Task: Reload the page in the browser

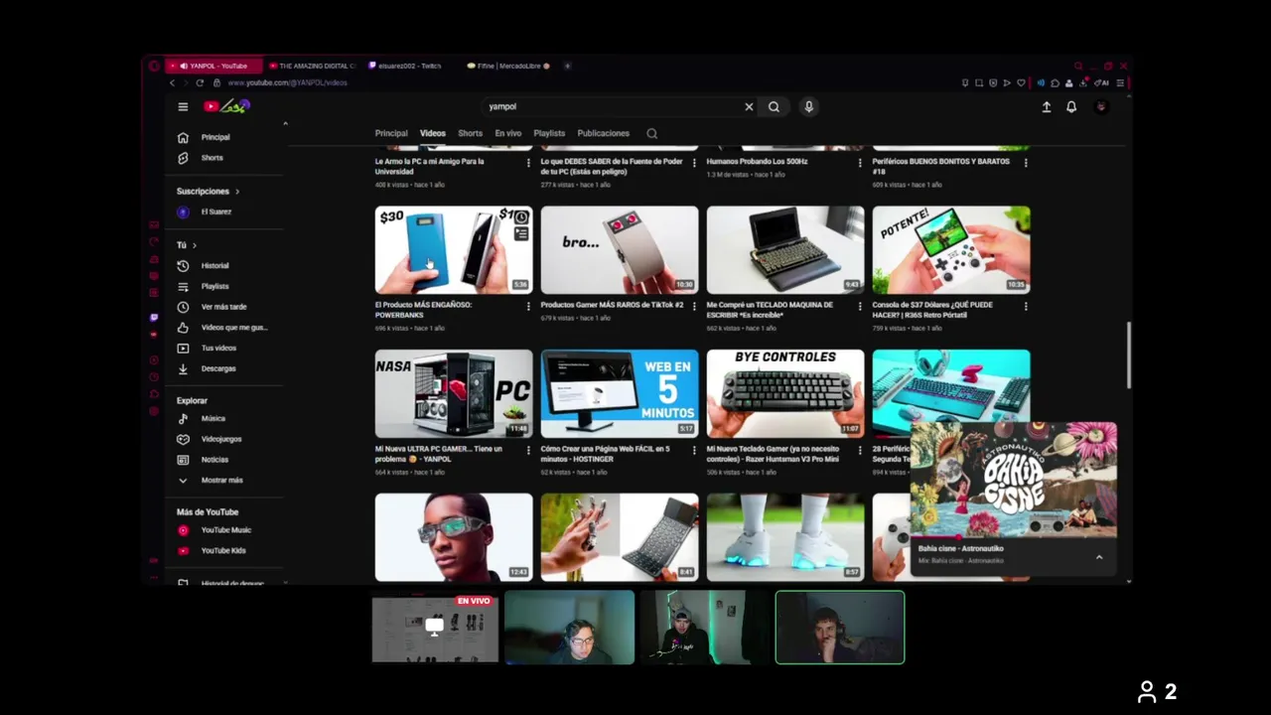Action: coord(200,82)
